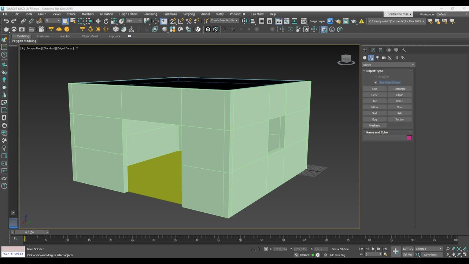This screenshot has height=264, width=469.
Task: Click the time slider 0 / 100 handle
Action: [x=29, y=232]
